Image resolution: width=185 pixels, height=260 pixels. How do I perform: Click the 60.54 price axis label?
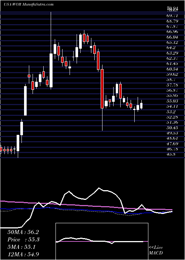[x=172, y=69]
